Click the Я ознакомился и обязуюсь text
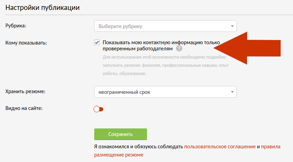293x162 pixels. pos(139,146)
